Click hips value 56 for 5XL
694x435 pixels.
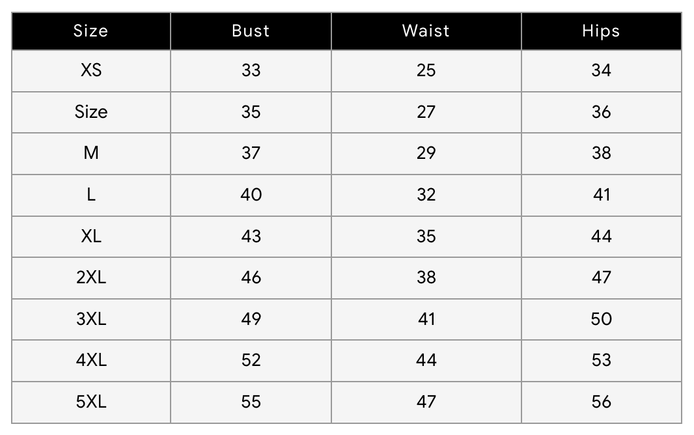pos(601,402)
